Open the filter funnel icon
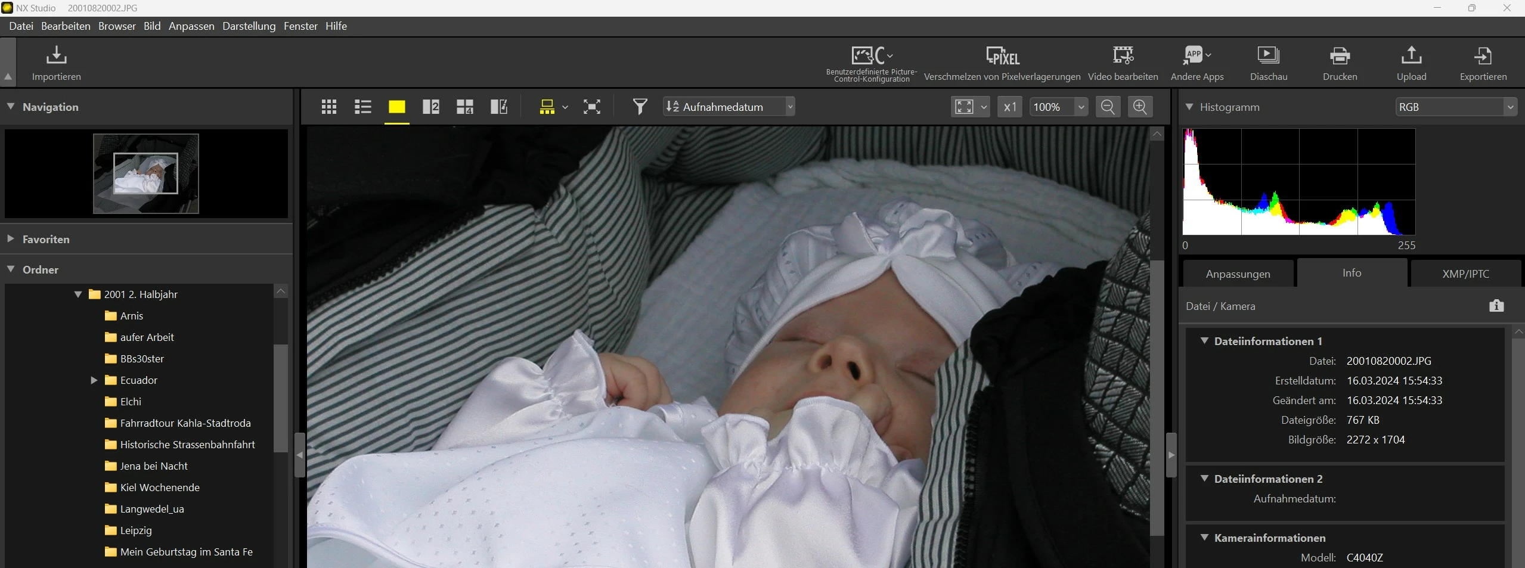The height and width of the screenshot is (568, 1525). coord(640,107)
